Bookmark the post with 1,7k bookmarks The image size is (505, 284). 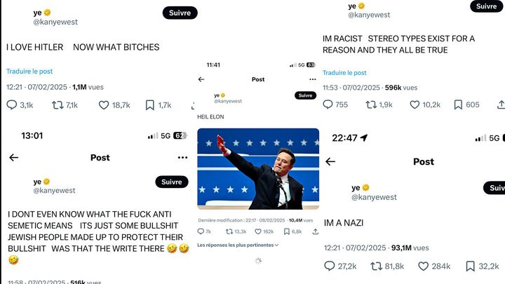point(150,105)
